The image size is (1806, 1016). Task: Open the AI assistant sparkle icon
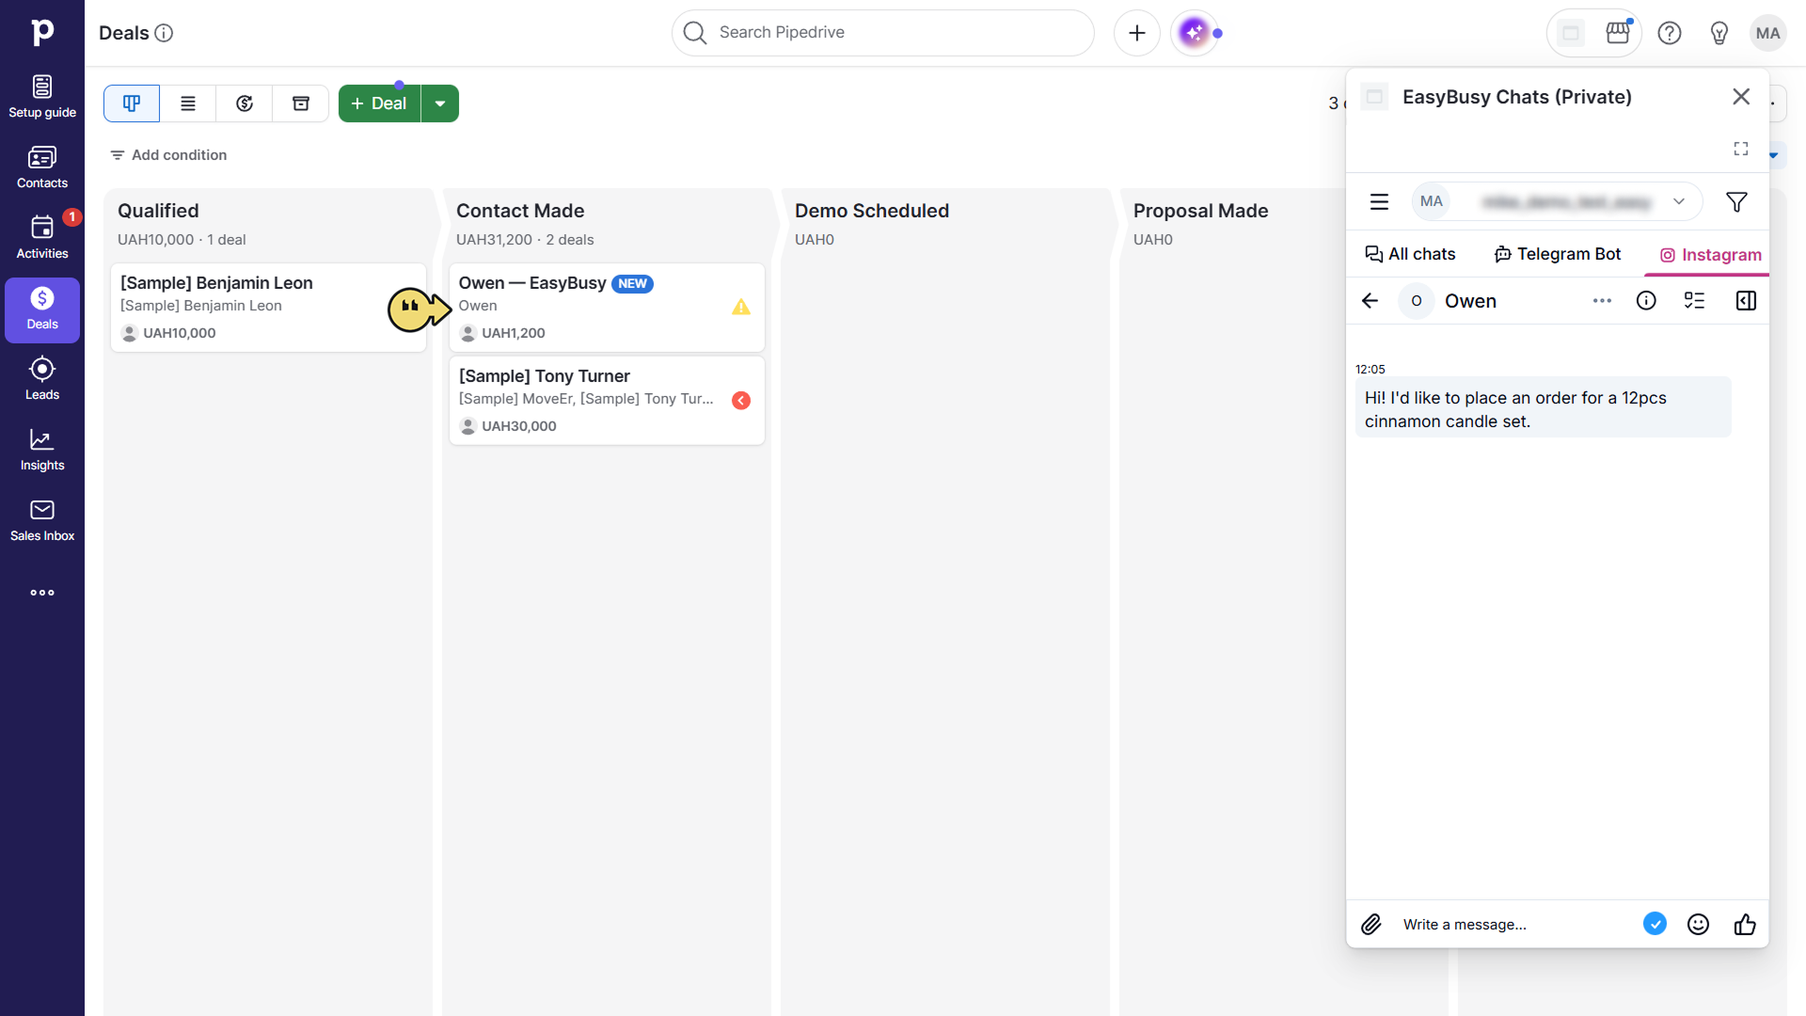(x=1195, y=33)
